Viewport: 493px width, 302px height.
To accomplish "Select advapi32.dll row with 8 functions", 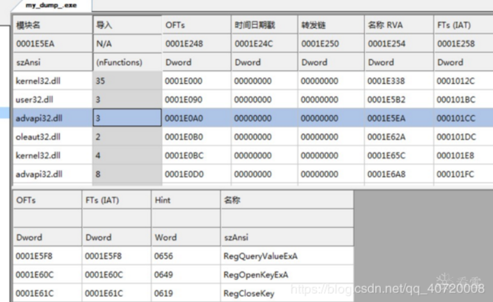I will 253,174.
